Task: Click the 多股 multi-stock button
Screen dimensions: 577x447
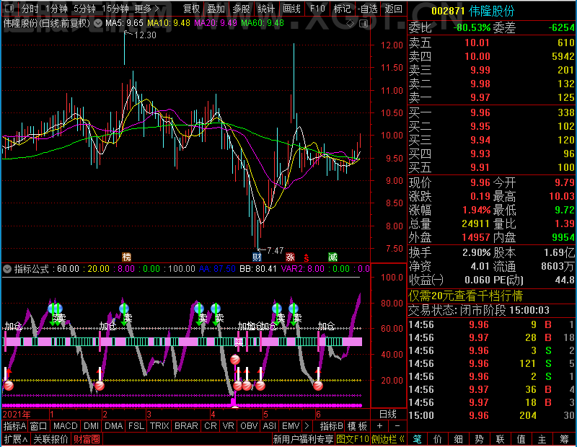Action: [241, 8]
